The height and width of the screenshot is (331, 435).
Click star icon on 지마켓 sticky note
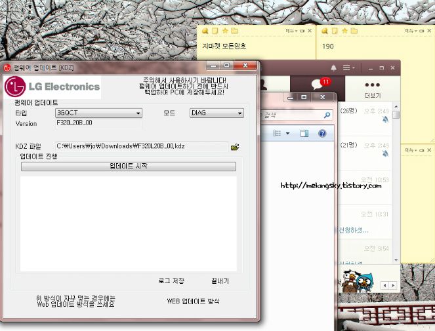225,31
